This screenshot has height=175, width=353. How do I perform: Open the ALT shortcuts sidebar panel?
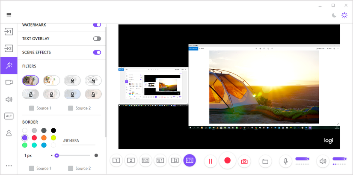tap(9, 116)
